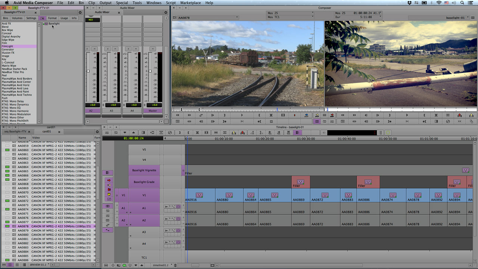Play the source monitor clip
Viewport: 478px width, 269px height.
[242, 115]
